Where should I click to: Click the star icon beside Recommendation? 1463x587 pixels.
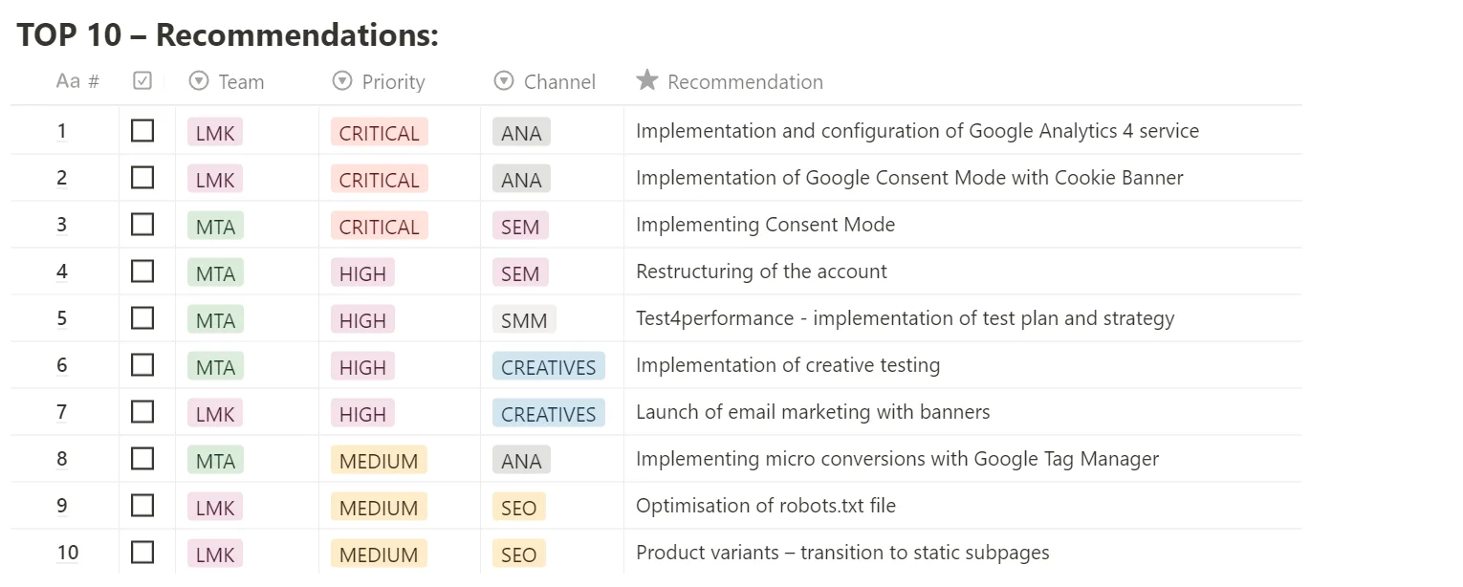647,81
